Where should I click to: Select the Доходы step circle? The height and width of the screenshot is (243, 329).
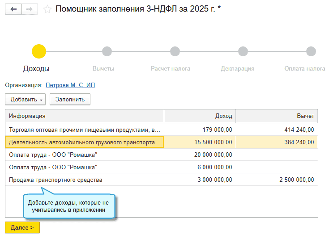[x=39, y=51]
